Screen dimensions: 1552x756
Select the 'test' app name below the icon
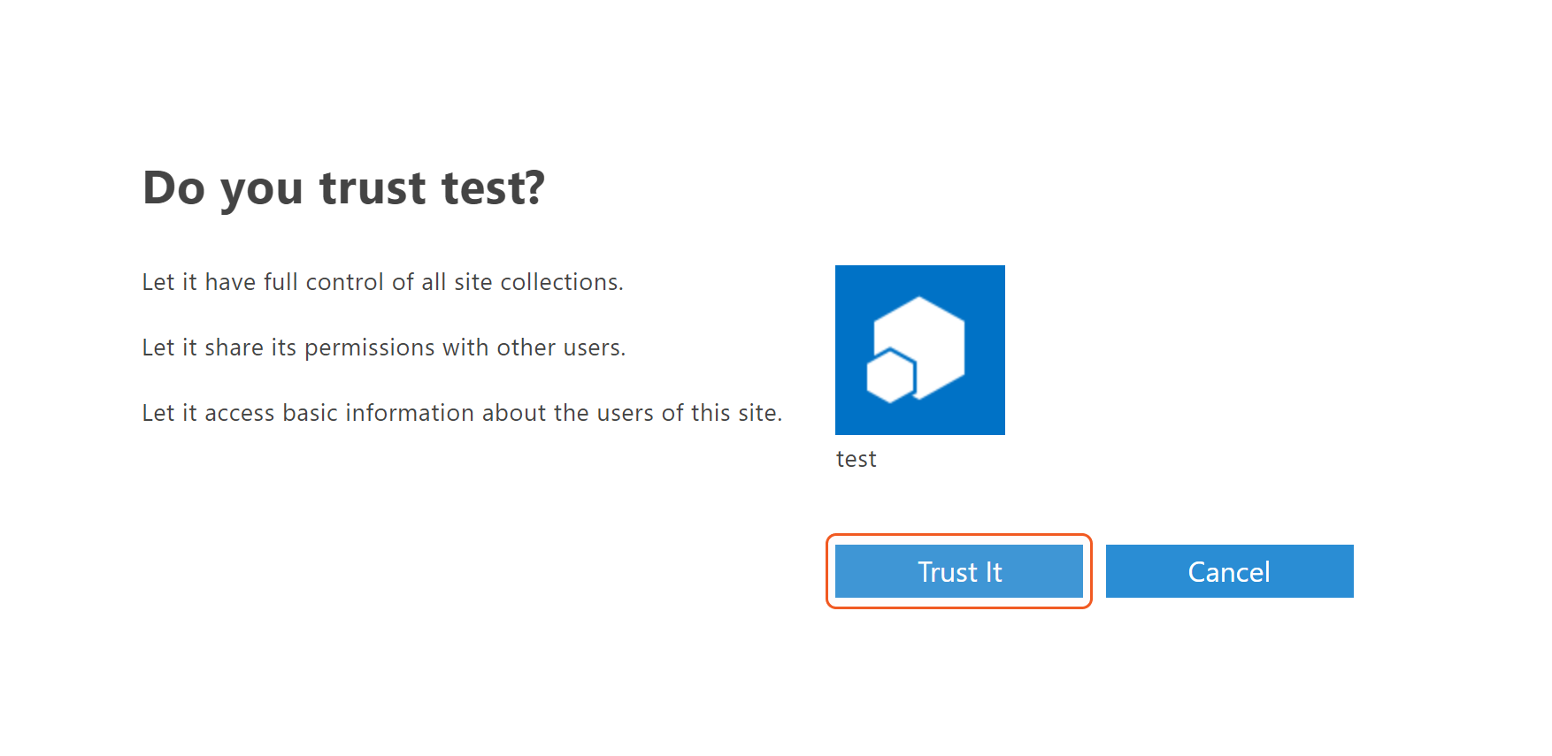(x=856, y=460)
